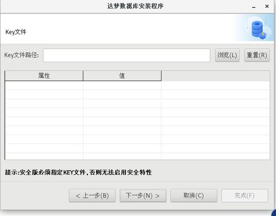Viewport: 276px width, 216px height.
Task: Click the KEY file hint text
Action: tap(79, 172)
